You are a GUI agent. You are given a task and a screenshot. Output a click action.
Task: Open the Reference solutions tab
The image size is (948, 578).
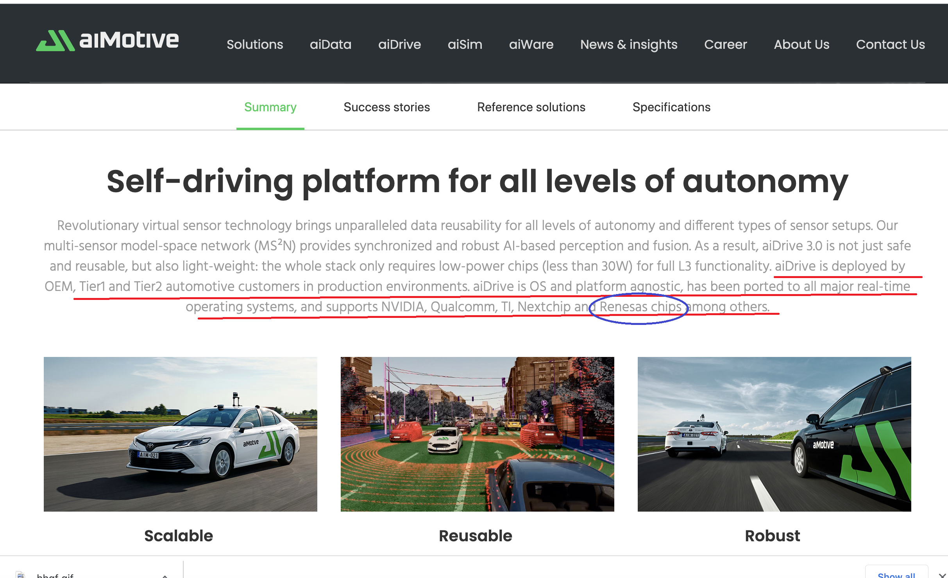coord(531,107)
